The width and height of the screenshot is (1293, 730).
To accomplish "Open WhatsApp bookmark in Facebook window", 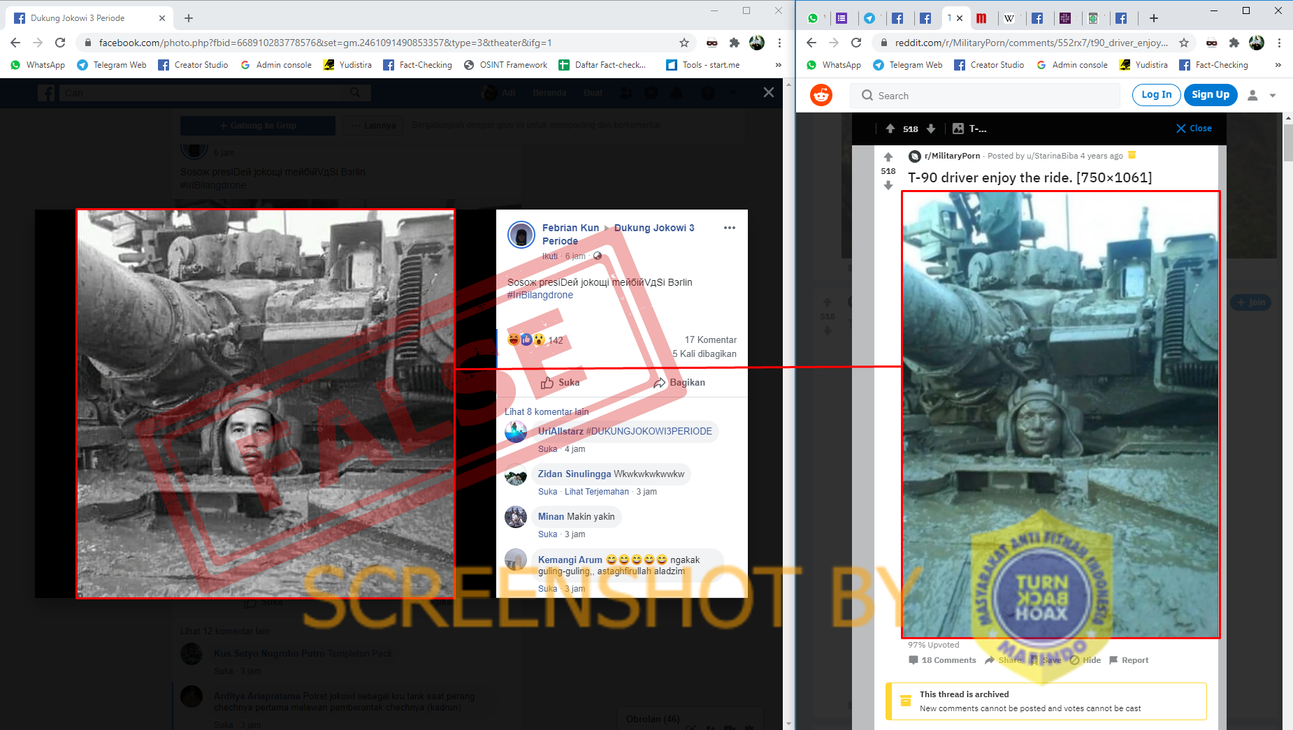I will point(38,65).
